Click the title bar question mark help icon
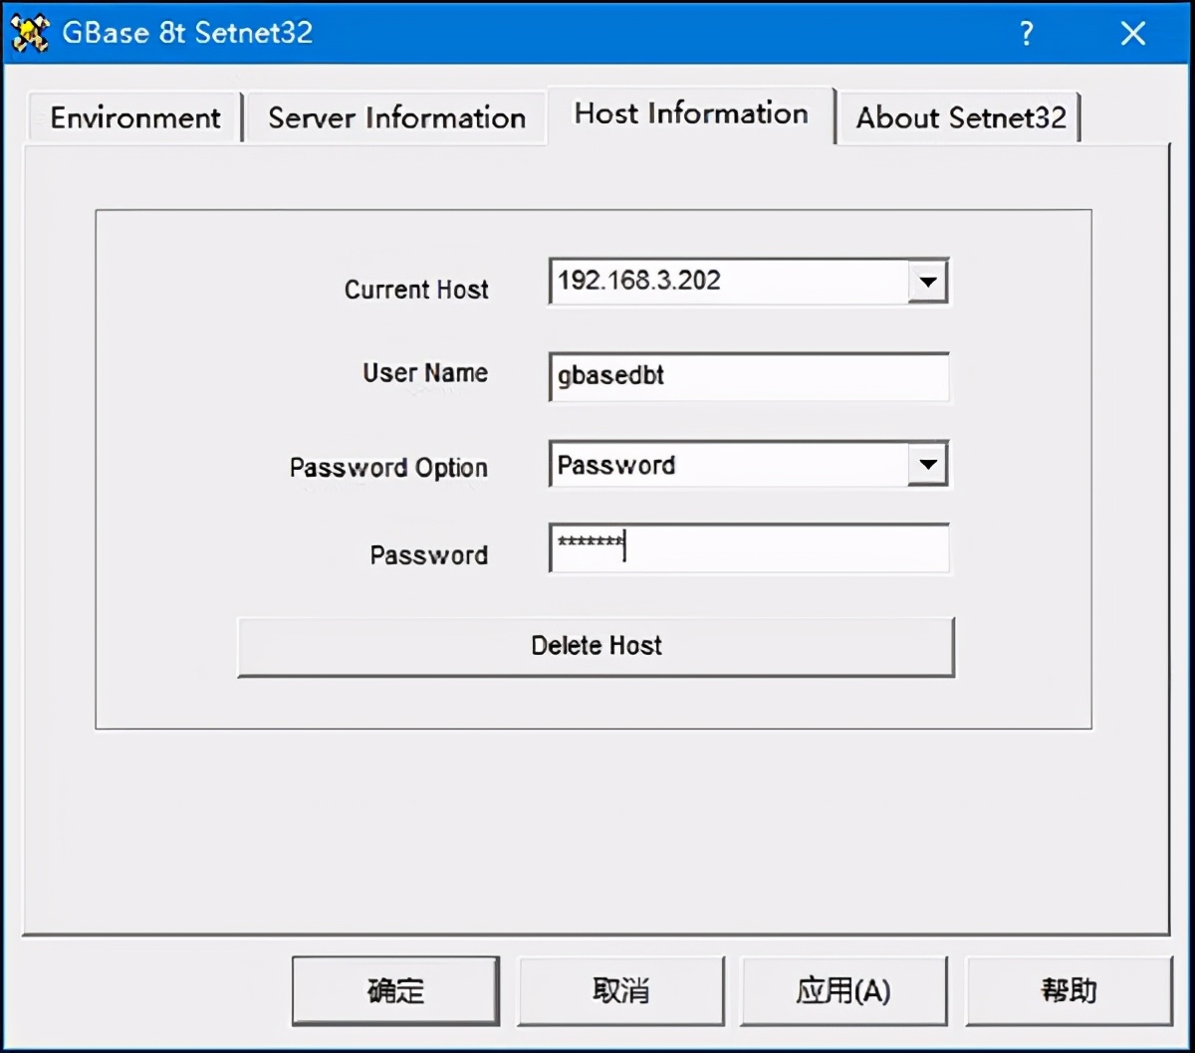Screen dimensions: 1195x1053 tap(1027, 34)
